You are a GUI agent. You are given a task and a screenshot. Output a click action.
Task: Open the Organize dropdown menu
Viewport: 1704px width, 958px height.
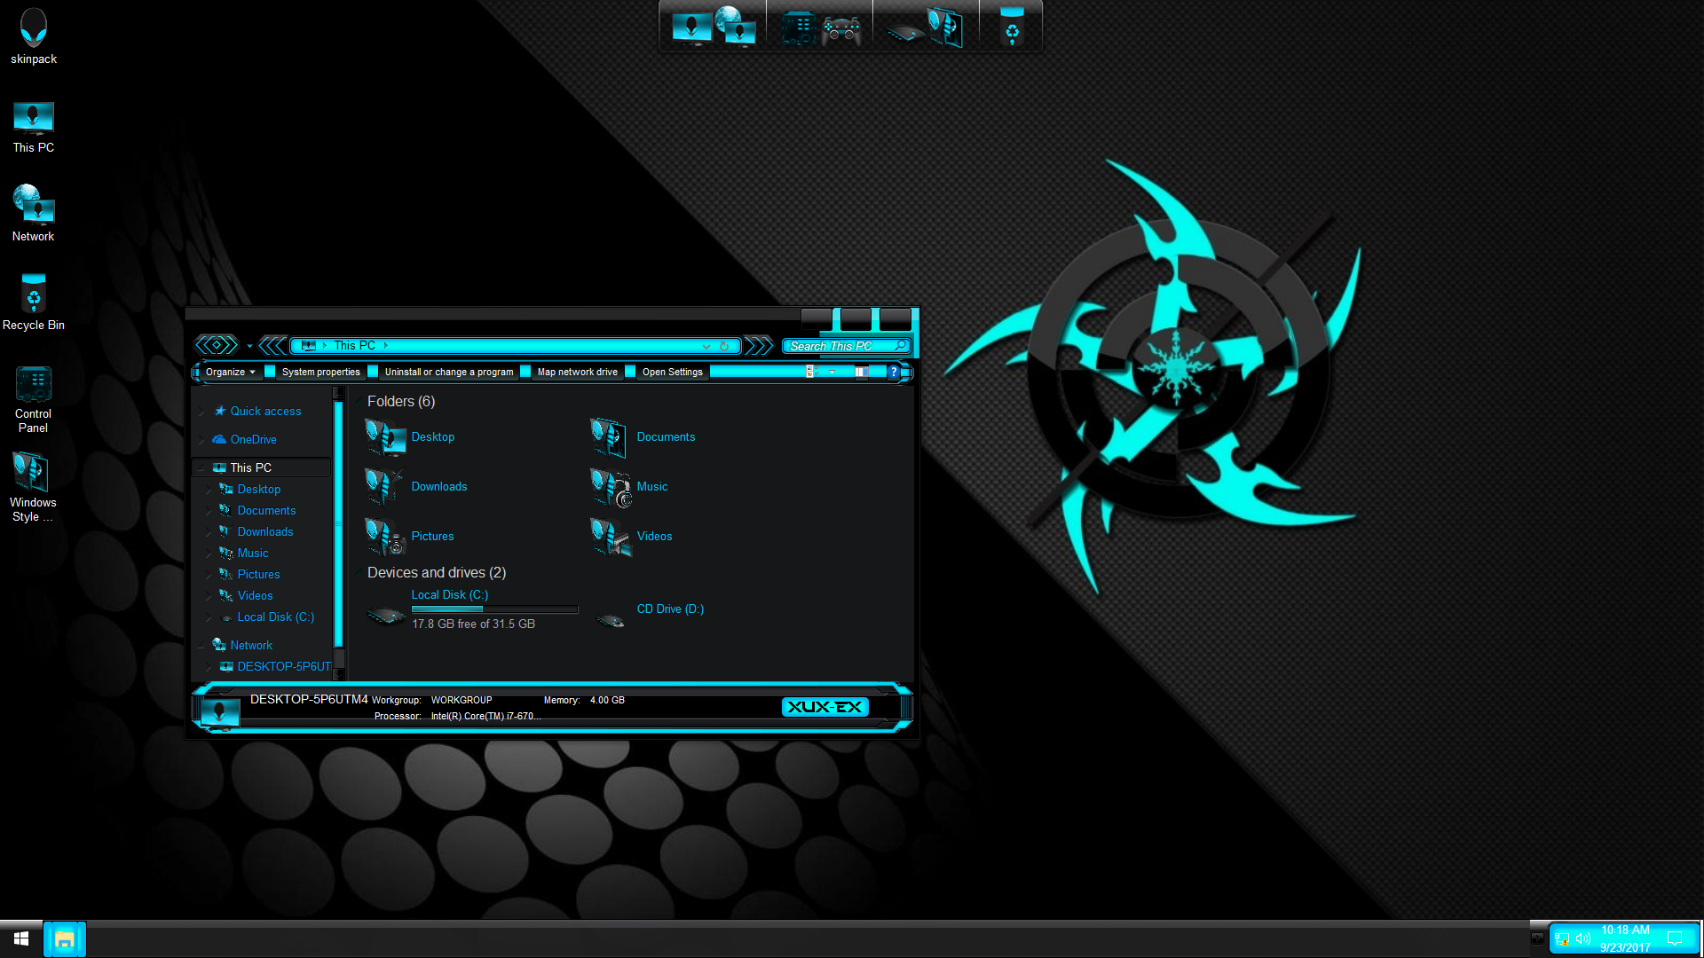(230, 373)
